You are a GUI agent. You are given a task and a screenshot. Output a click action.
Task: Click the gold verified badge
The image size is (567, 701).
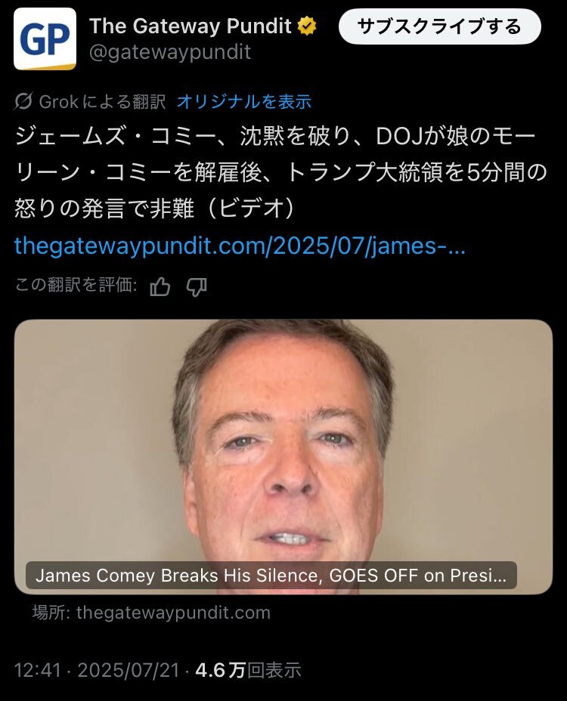tap(307, 26)
